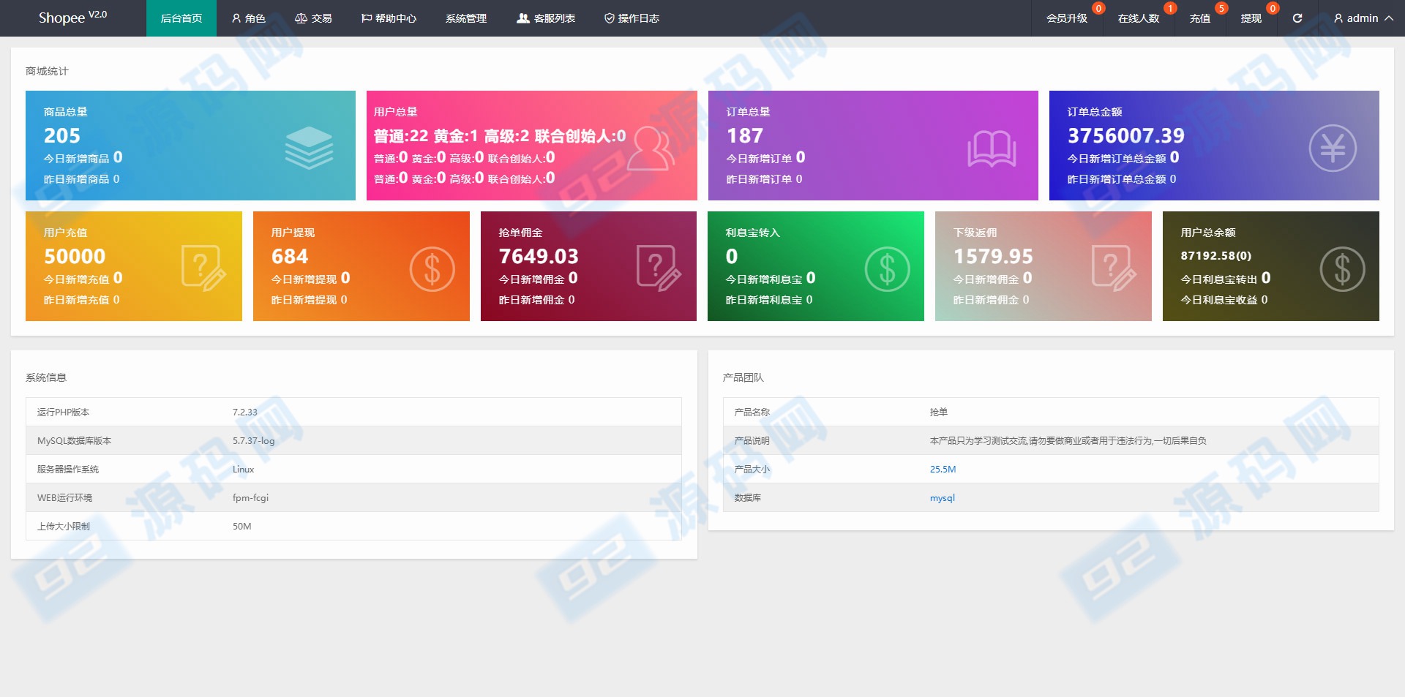Click the people icon beside 客服列表
Screen dimensions: 1405x697
523,18
